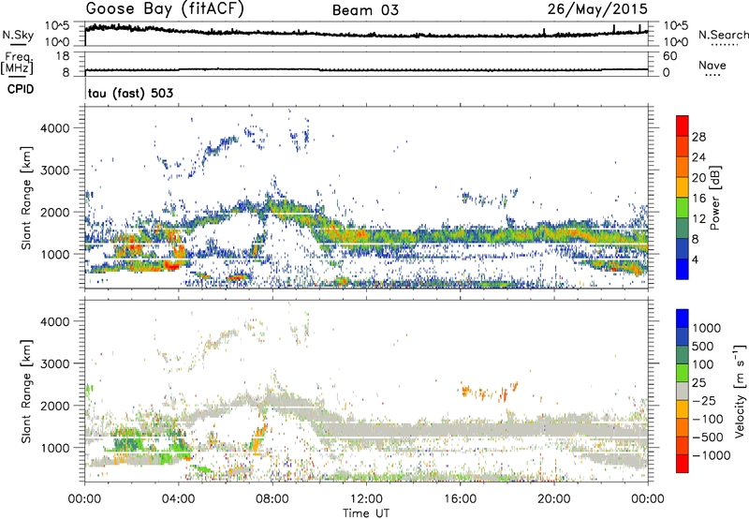The image size is (749, 519).
Task: Click the '28' tick on the power colorbar
Action: pos(698,137)
